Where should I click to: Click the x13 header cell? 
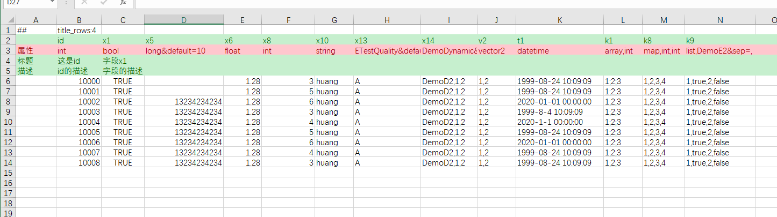387,40
